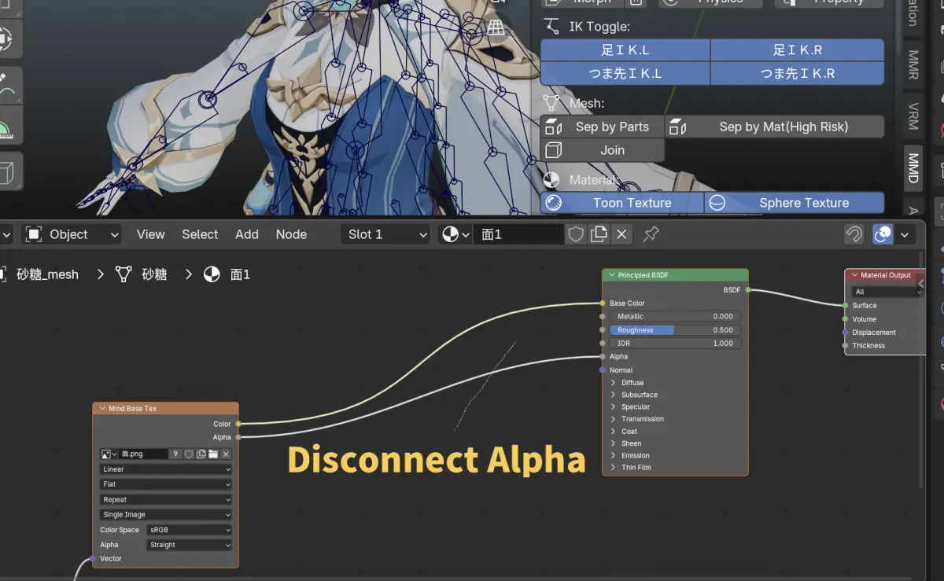Open the Straight Alpha mode dropdown

coord(190,545)
